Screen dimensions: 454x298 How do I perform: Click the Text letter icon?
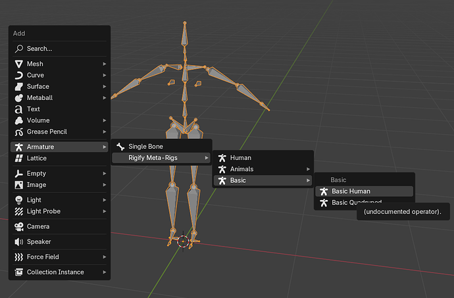19,109
